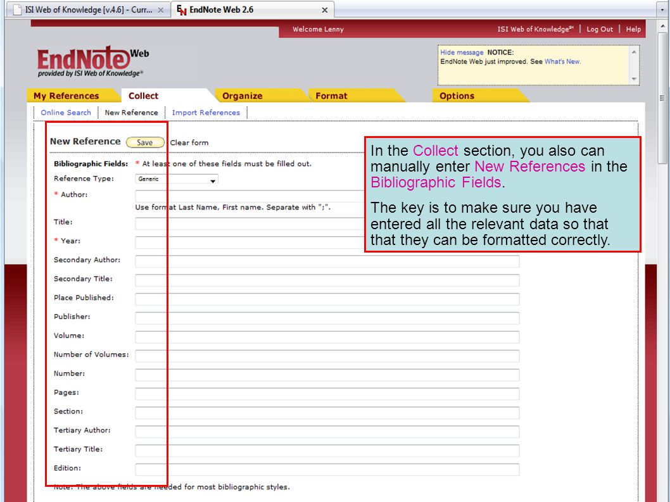The height and width of the screenshot is (502, 670).
Task: Focus the Publisher input field
Action: point(327,318)
